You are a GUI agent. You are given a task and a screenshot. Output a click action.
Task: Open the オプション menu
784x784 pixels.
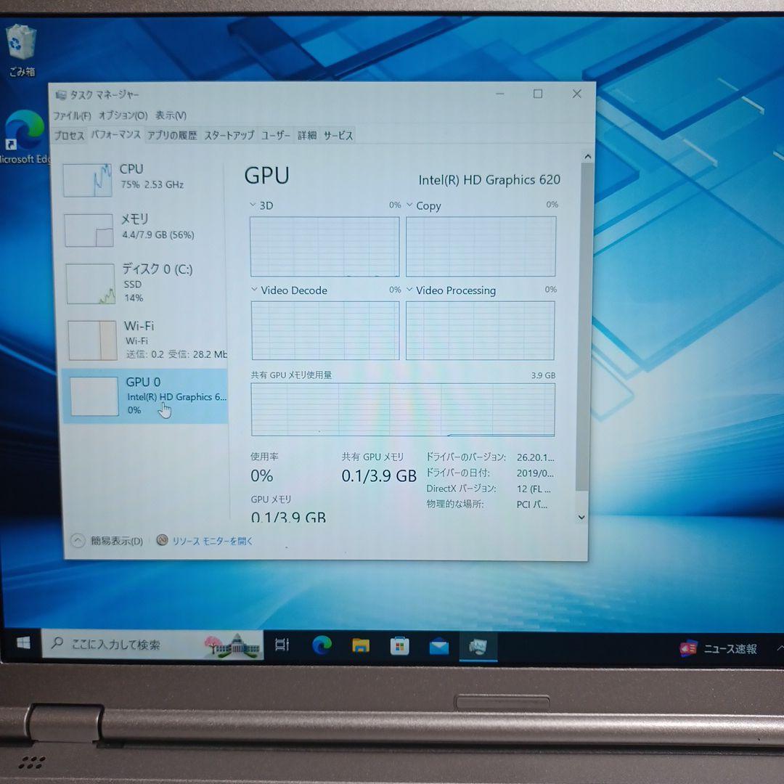coord(121,115)
